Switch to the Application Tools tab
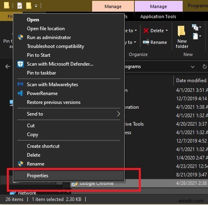208x205 pixels. (158, 17)
